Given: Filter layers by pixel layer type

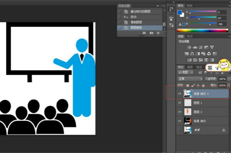Looking at the screenshot, I should (x=200, y=72).
